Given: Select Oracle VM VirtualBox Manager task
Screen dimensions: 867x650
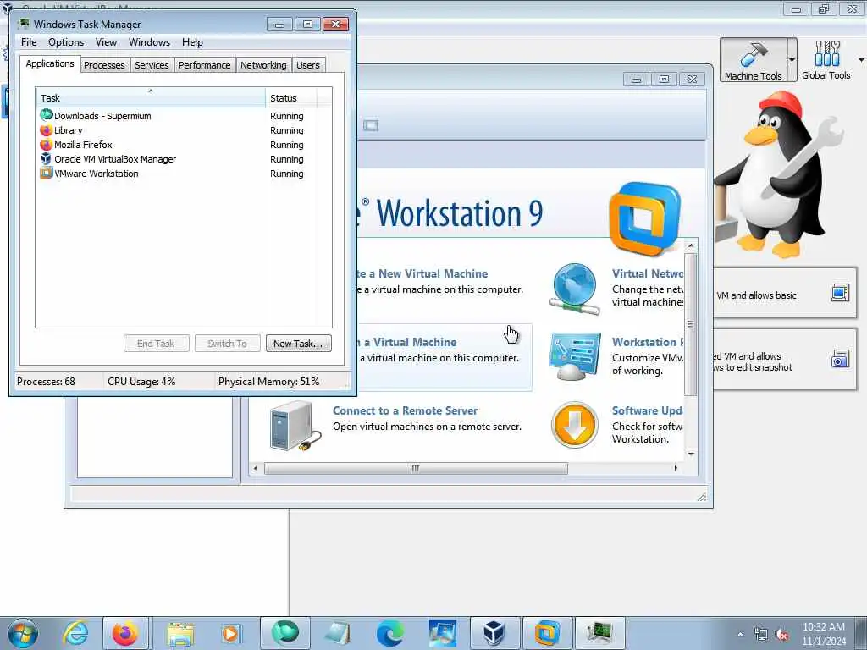Looking at the screenshot, I should click(x=183, y=159).
